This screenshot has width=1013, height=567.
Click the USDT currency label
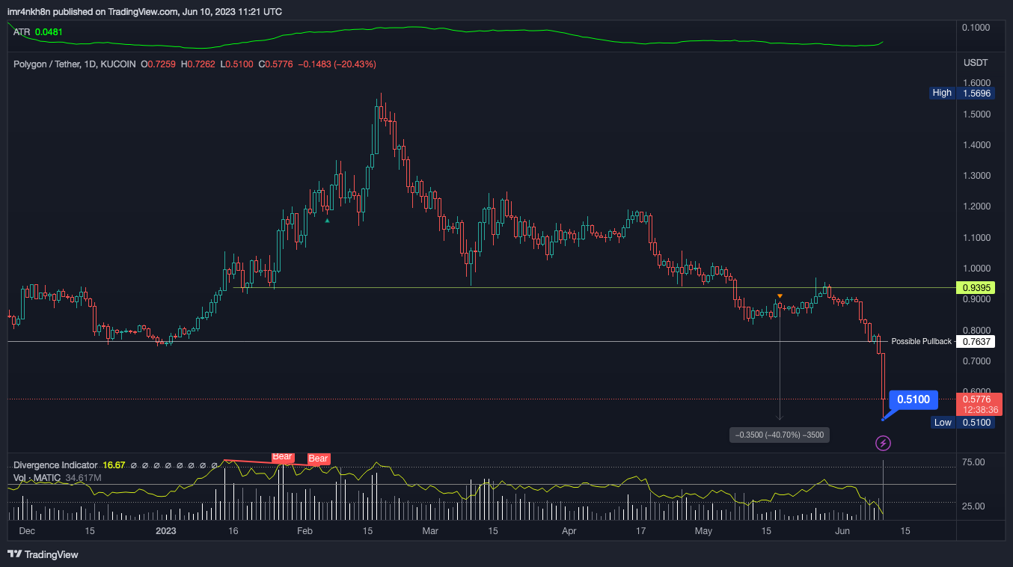point(976,62)
